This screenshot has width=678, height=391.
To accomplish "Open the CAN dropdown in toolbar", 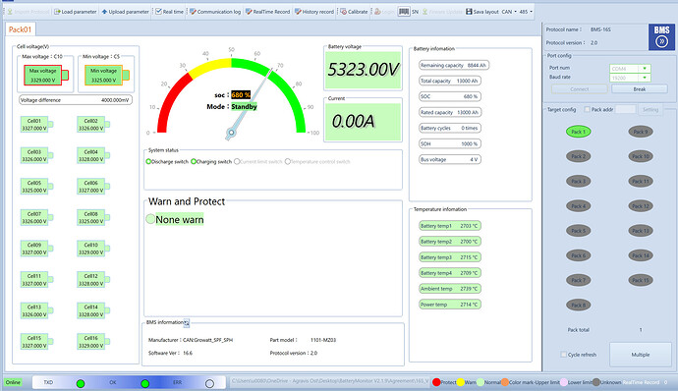I will point(509,12).
